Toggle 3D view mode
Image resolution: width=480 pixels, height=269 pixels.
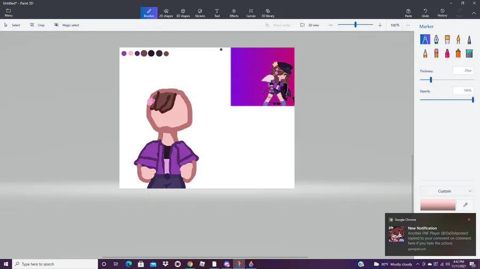click(310, 25)
